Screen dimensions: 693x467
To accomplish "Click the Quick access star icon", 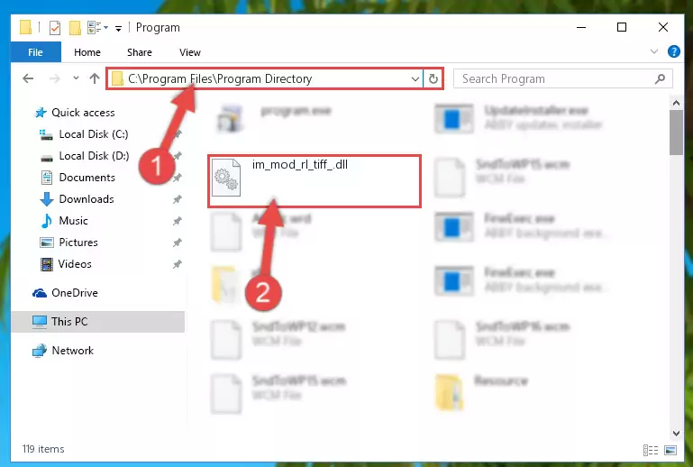I will [41, 113].
